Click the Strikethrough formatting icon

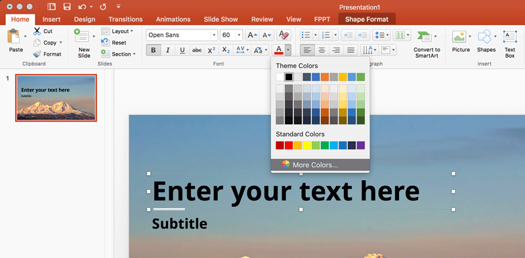(x=196, y=50)
